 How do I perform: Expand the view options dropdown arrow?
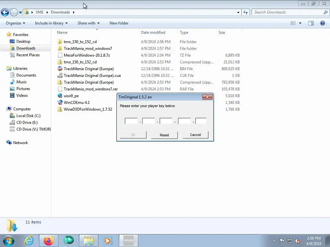tap(300, 23)
